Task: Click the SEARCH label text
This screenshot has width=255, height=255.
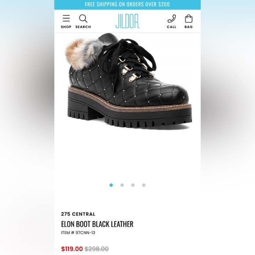Action: (x=83, y=27)
